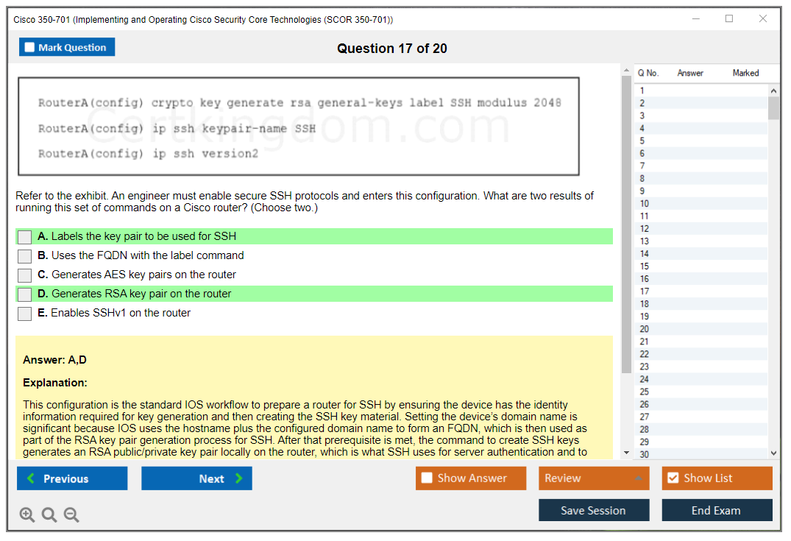Tick the Mark Question checkbox

30,47
